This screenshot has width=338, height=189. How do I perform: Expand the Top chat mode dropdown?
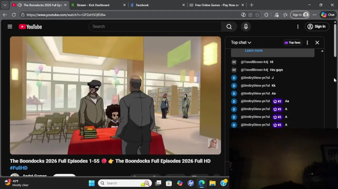click(241, 43)
